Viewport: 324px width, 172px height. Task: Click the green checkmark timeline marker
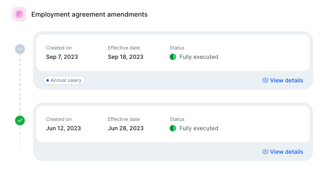pos(20,120)
